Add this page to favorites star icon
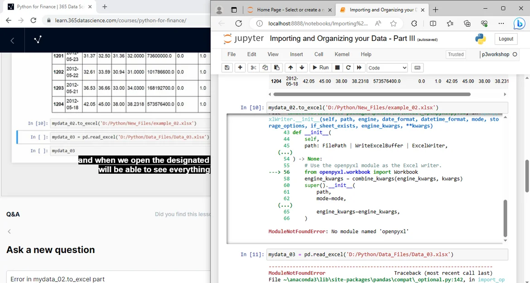 click(393, 24)
